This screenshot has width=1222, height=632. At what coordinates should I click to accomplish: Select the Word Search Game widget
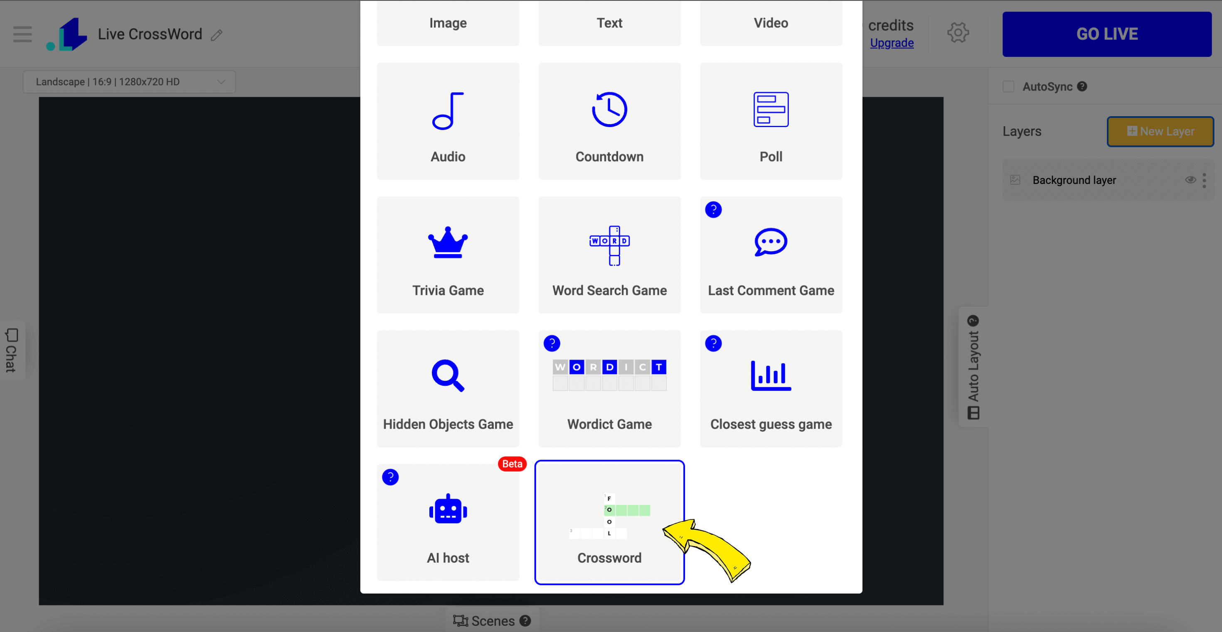click(x=610, y=255)
